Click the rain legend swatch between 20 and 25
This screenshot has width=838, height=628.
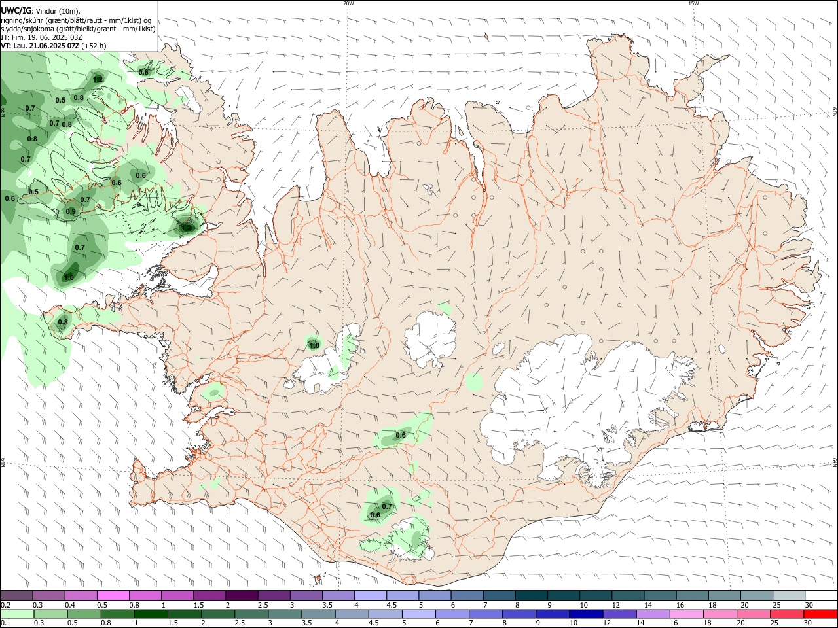[x=753, y=614]
